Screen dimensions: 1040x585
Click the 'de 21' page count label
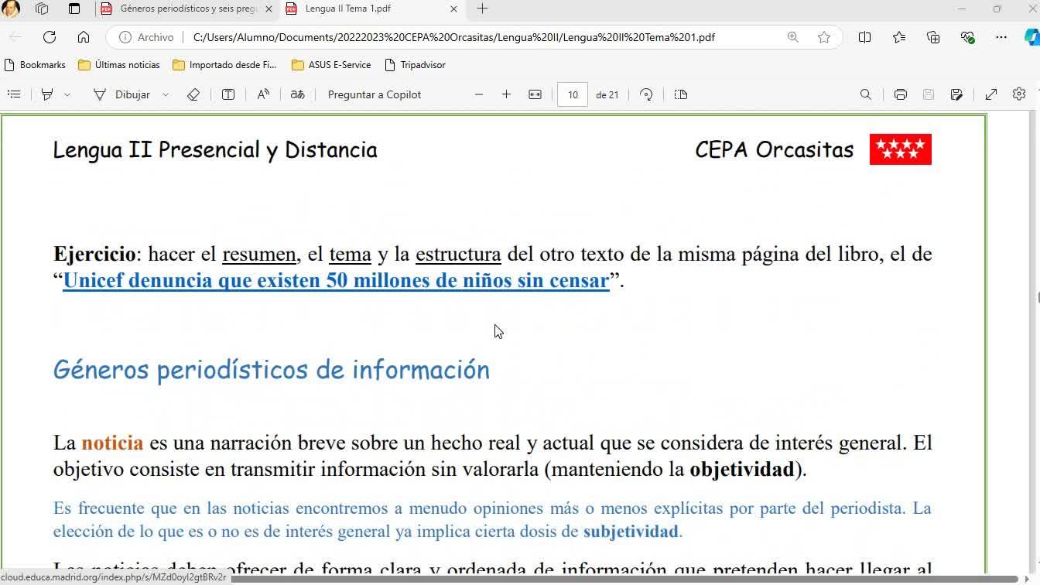click(607, 94)
